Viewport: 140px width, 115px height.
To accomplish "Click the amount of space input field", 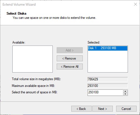I will tap(105, 93).
